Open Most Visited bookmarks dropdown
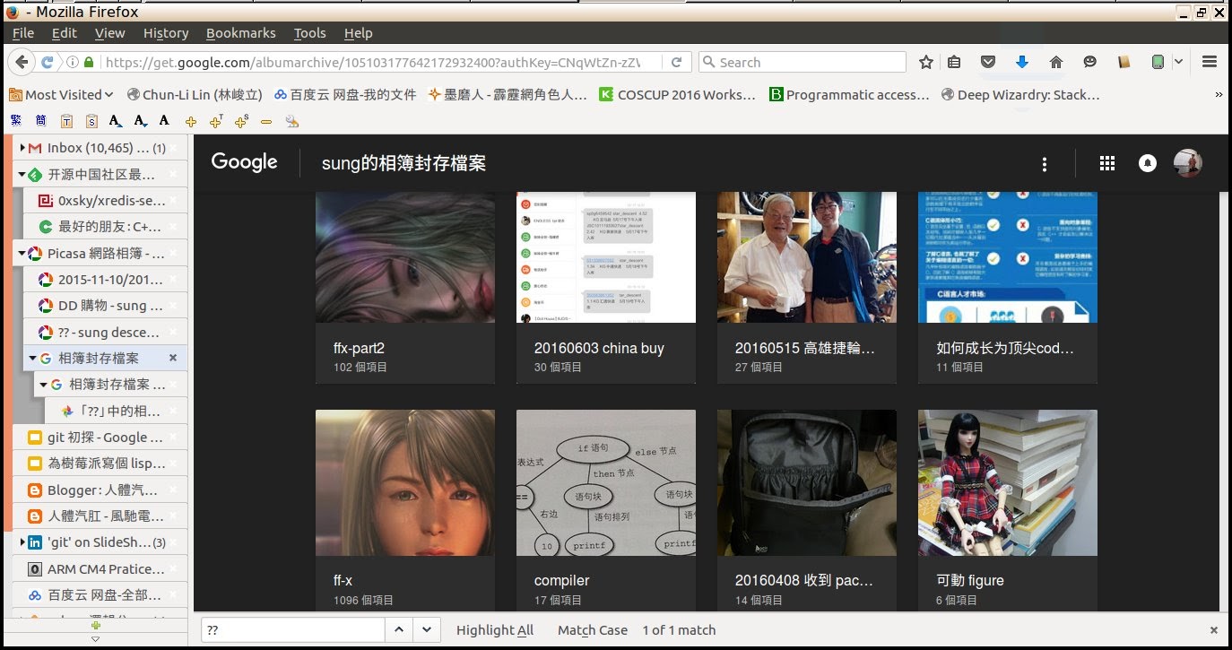Image resolution: width=1232 pixels, height=650 pixels. (62, 94)
